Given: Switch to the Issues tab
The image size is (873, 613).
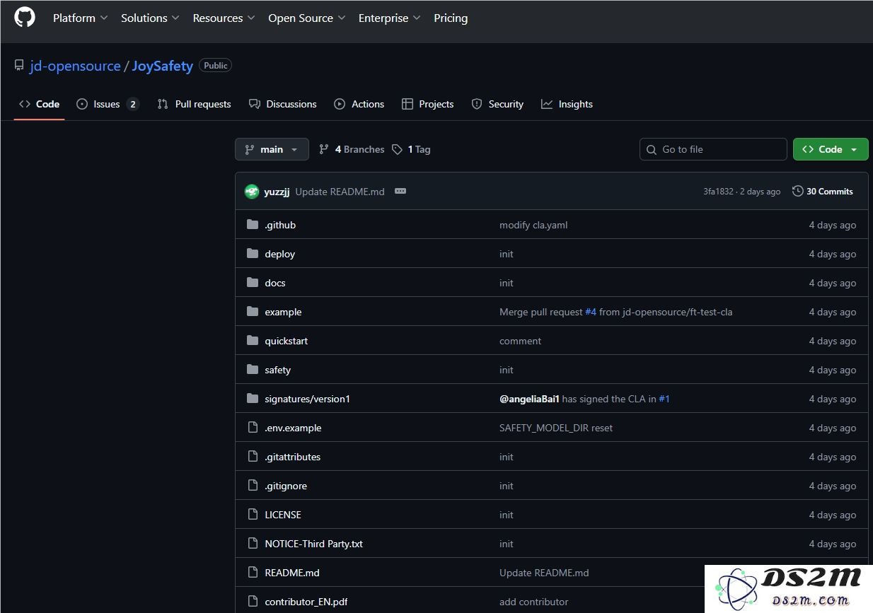Looking at the screenshot, I should [x=108, y=104].
